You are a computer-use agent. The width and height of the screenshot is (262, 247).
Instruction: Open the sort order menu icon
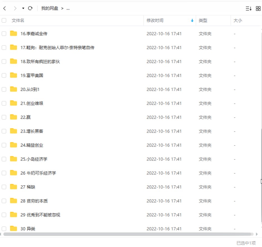248,9
